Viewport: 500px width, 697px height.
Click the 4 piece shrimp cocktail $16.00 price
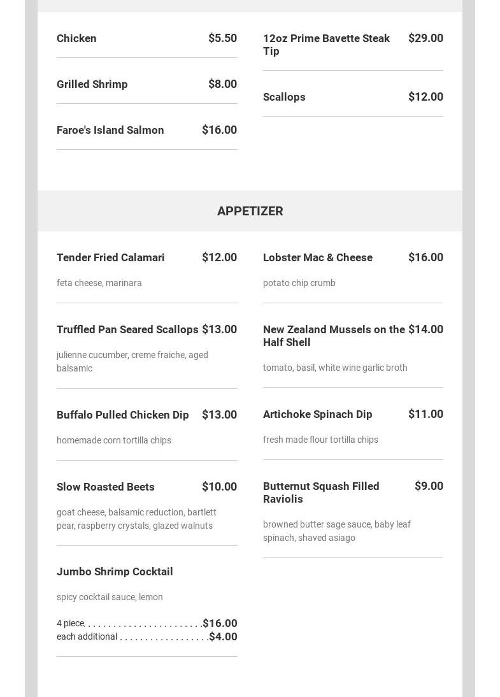tap(220, 623)
